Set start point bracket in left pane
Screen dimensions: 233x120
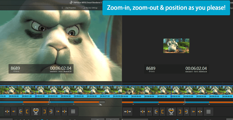(x=27, y=112)
